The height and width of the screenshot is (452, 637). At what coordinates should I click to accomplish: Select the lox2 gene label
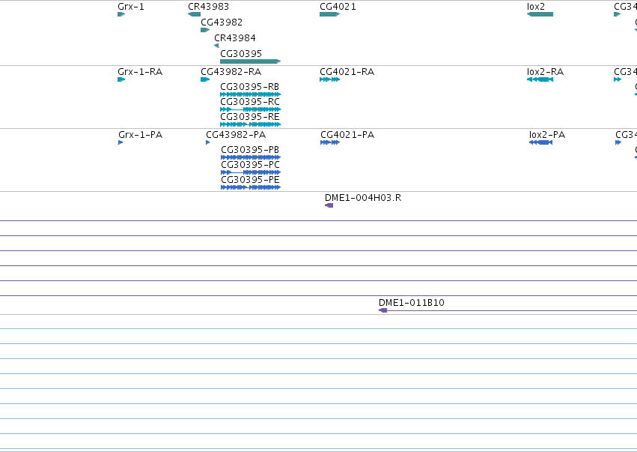(x=536, y=7)
